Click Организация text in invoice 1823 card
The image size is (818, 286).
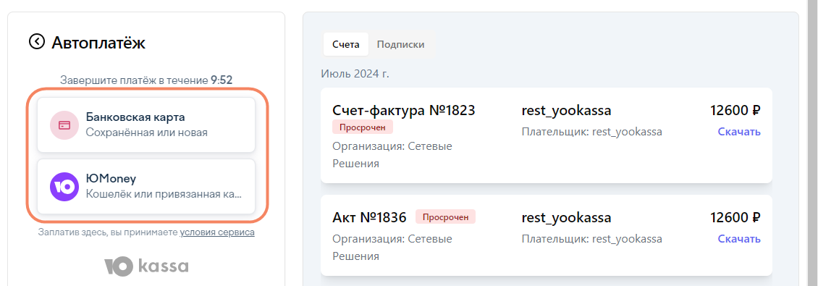tap(392, 154)
